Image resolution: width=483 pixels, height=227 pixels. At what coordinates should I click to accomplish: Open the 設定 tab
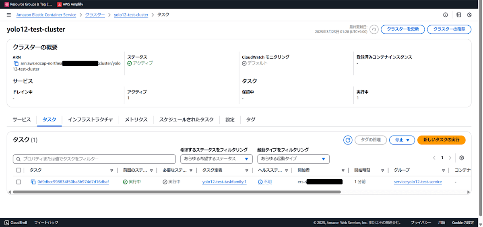(x=230, y=120)
